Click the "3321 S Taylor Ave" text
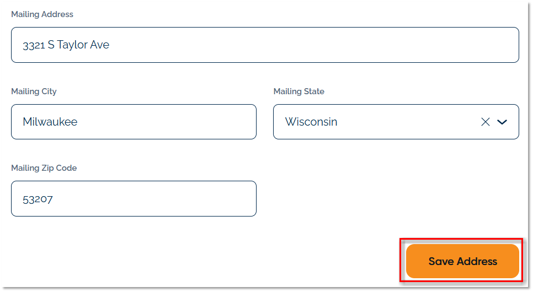The height and width of the screenshot is (292, 533). [x=66, y=45]
